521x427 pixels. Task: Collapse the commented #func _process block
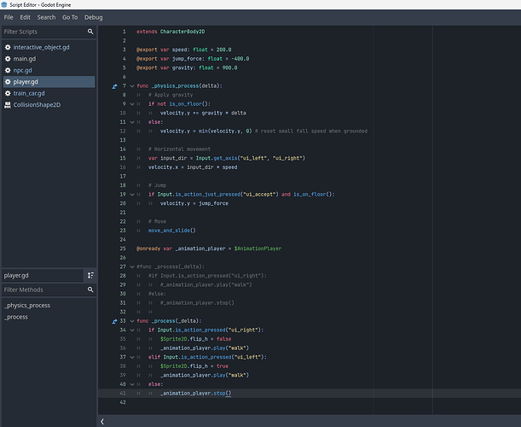131,266
